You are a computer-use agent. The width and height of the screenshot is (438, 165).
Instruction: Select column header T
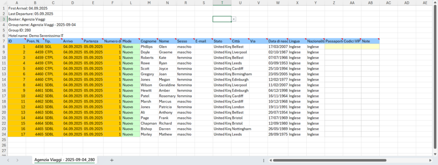222,3
